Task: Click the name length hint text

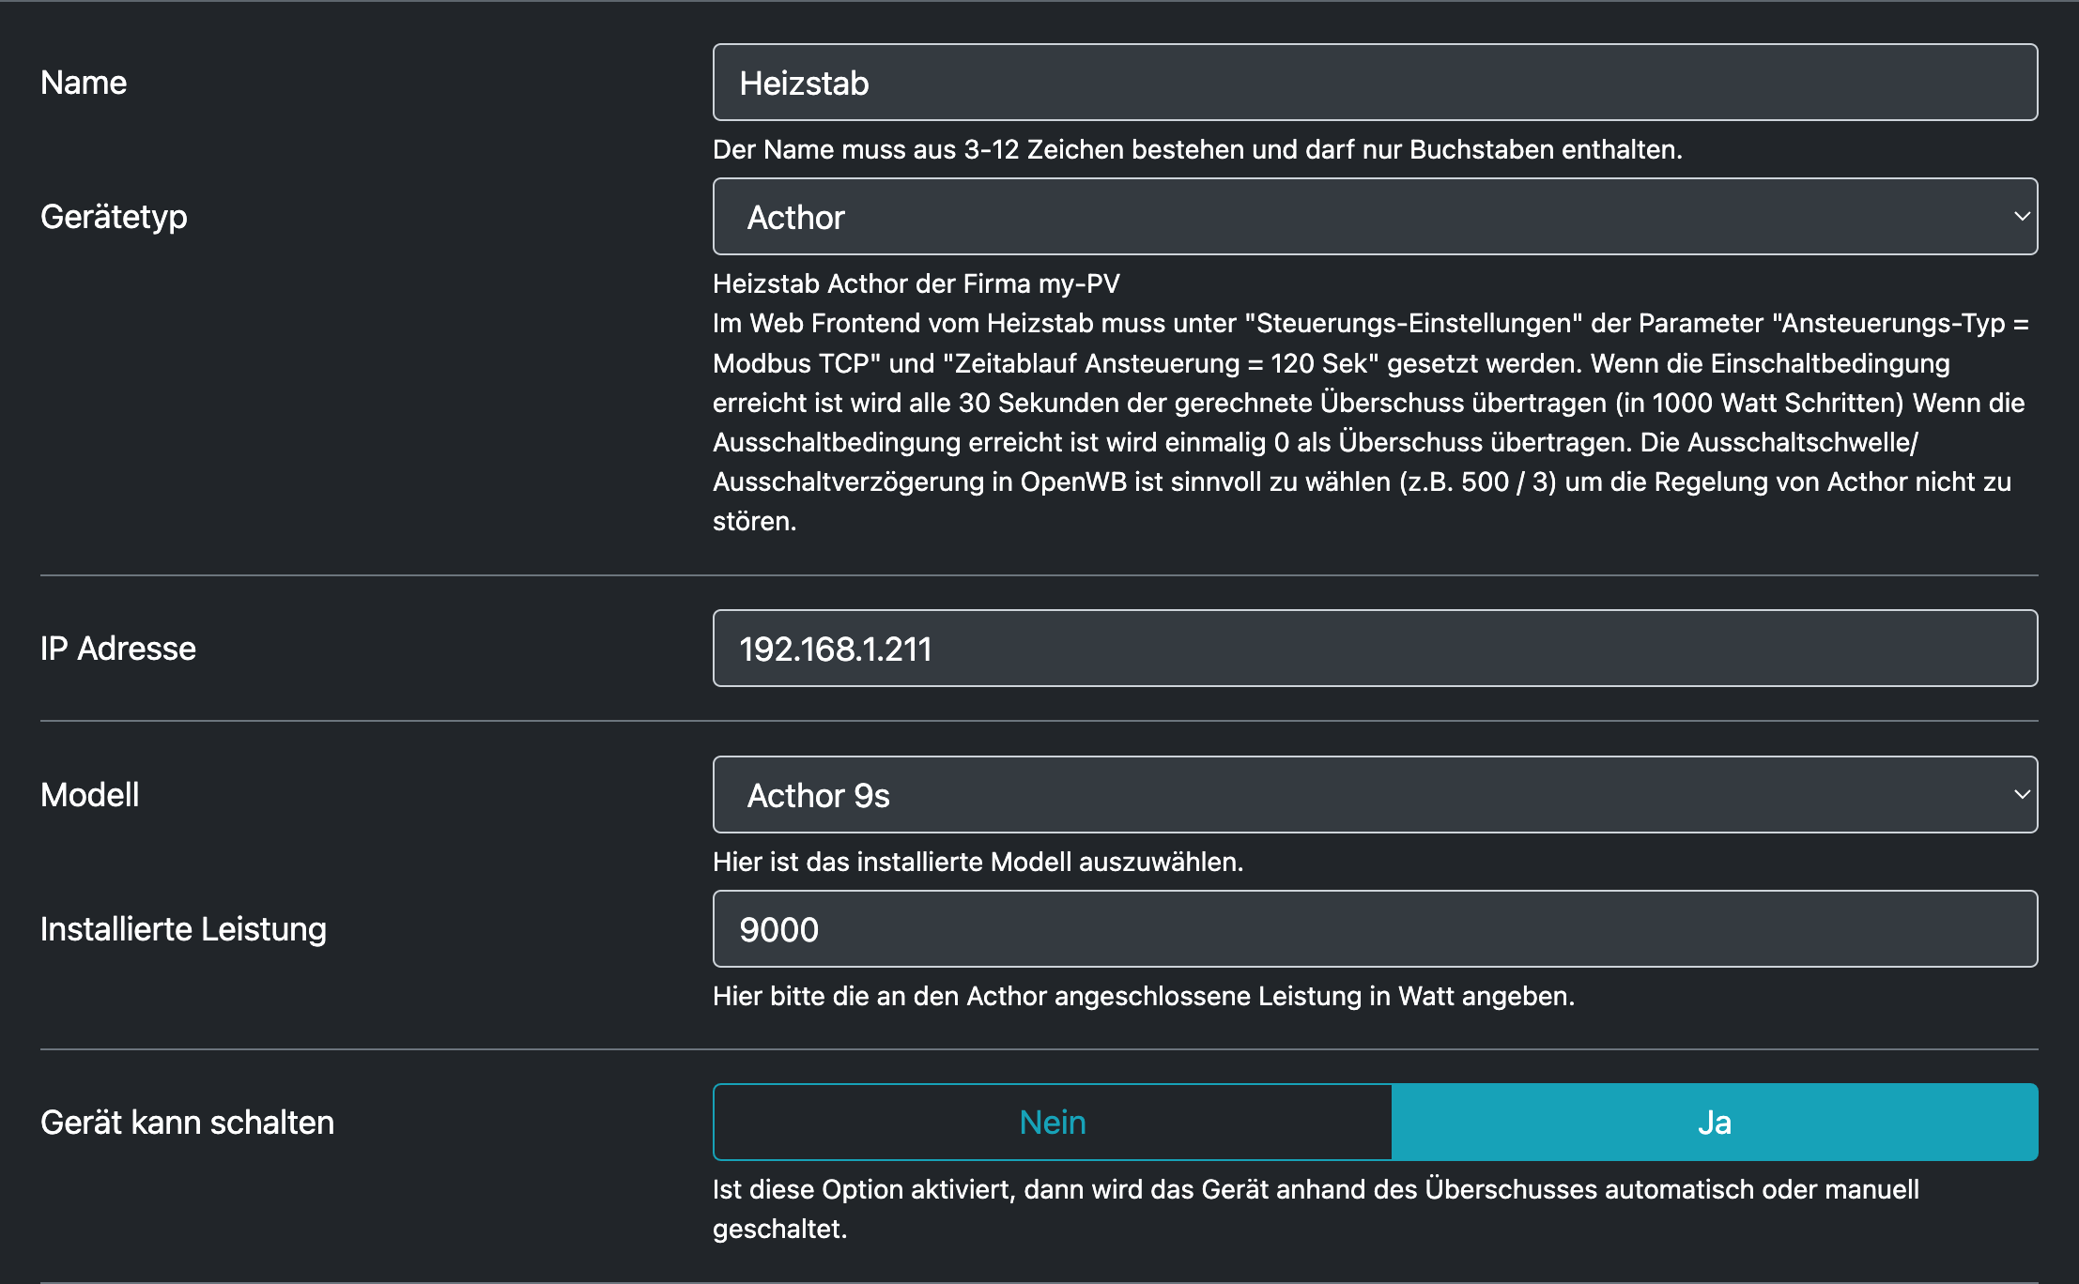Action: (1197, 150)
